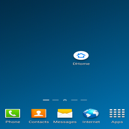Jump to the home page indicator
The width and height of the screenshot is (129, 129).
click(x=65, y=100)
